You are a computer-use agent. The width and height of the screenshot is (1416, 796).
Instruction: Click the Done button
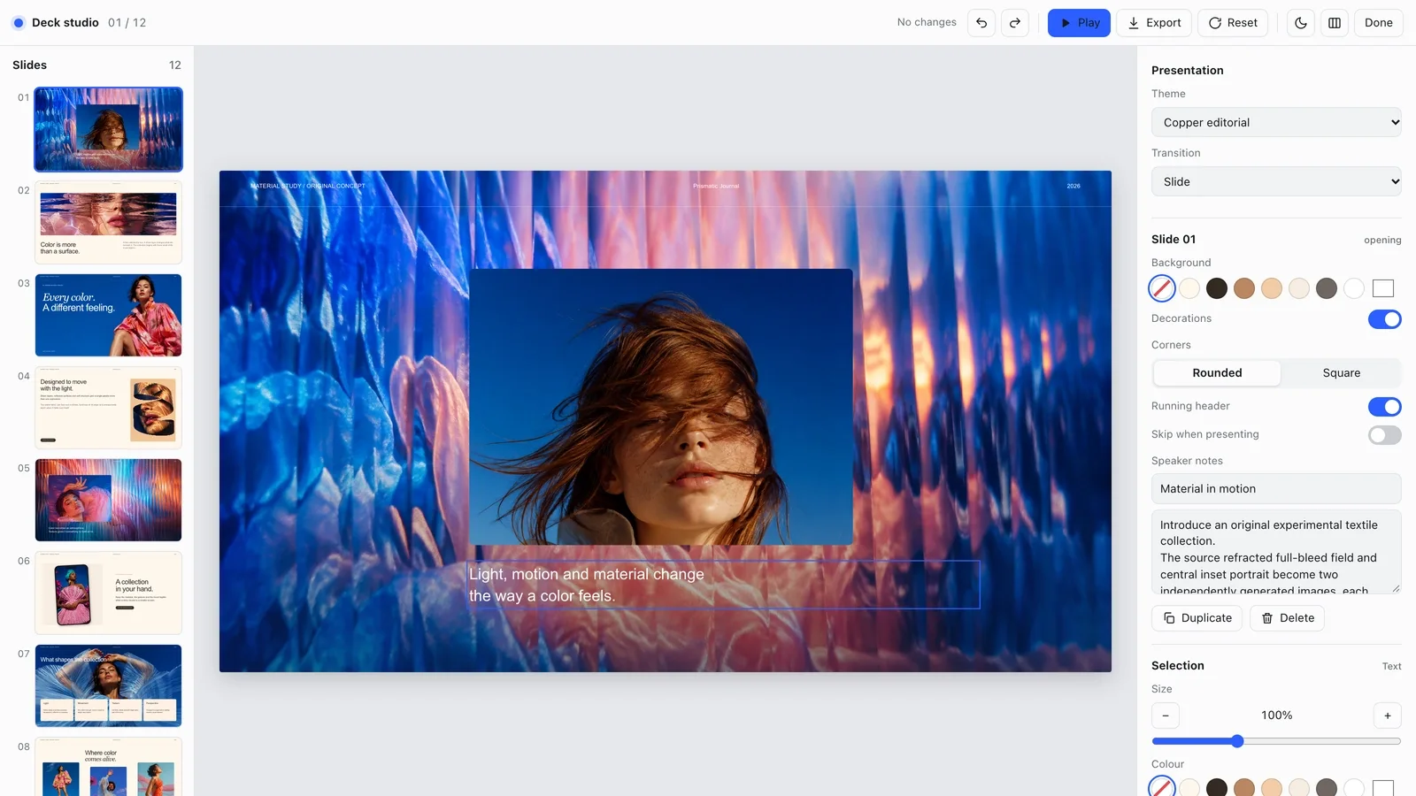coord(1379,23)
